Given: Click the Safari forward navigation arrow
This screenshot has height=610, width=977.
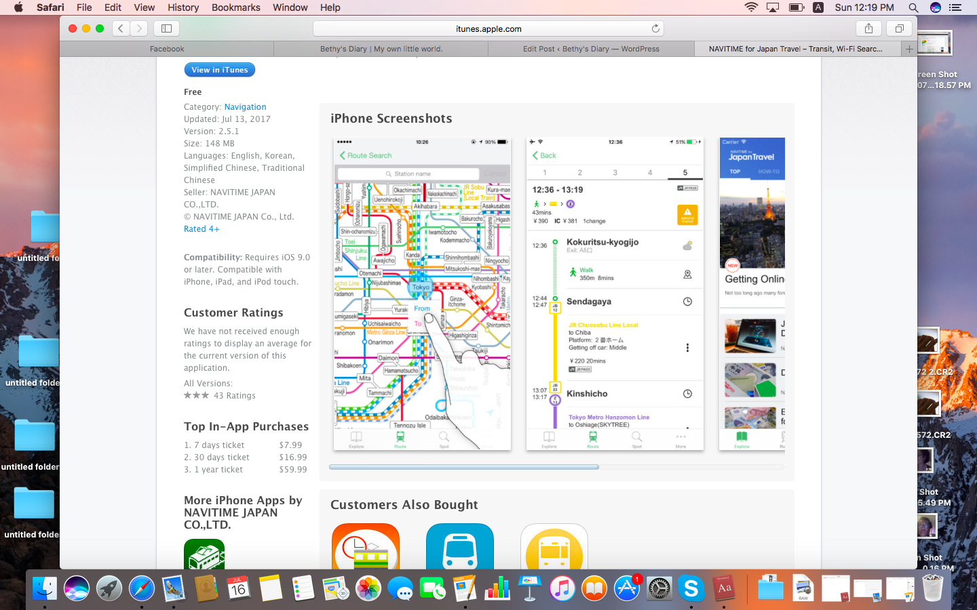Looking at the screenshot, I should [x=139, y=28].
